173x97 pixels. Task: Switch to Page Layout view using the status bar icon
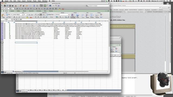coord(5,72)
